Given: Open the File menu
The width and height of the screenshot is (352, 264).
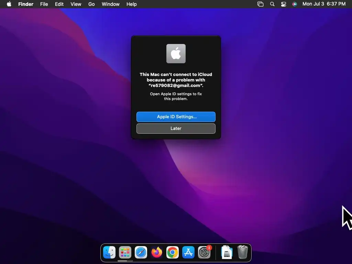Looking at the screenshot, I should click(44, 4).
